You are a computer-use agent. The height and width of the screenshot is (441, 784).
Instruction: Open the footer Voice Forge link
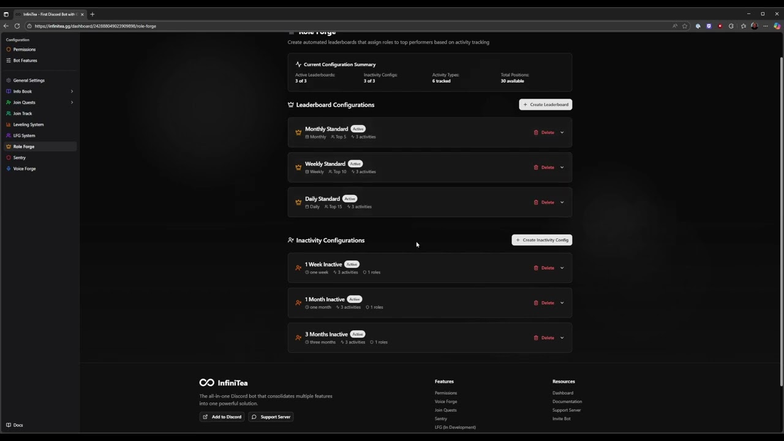tap(446, 402)
